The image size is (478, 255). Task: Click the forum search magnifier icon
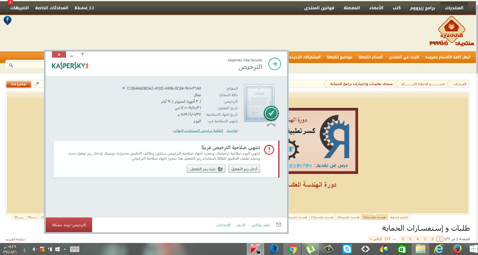click(11, 65)
